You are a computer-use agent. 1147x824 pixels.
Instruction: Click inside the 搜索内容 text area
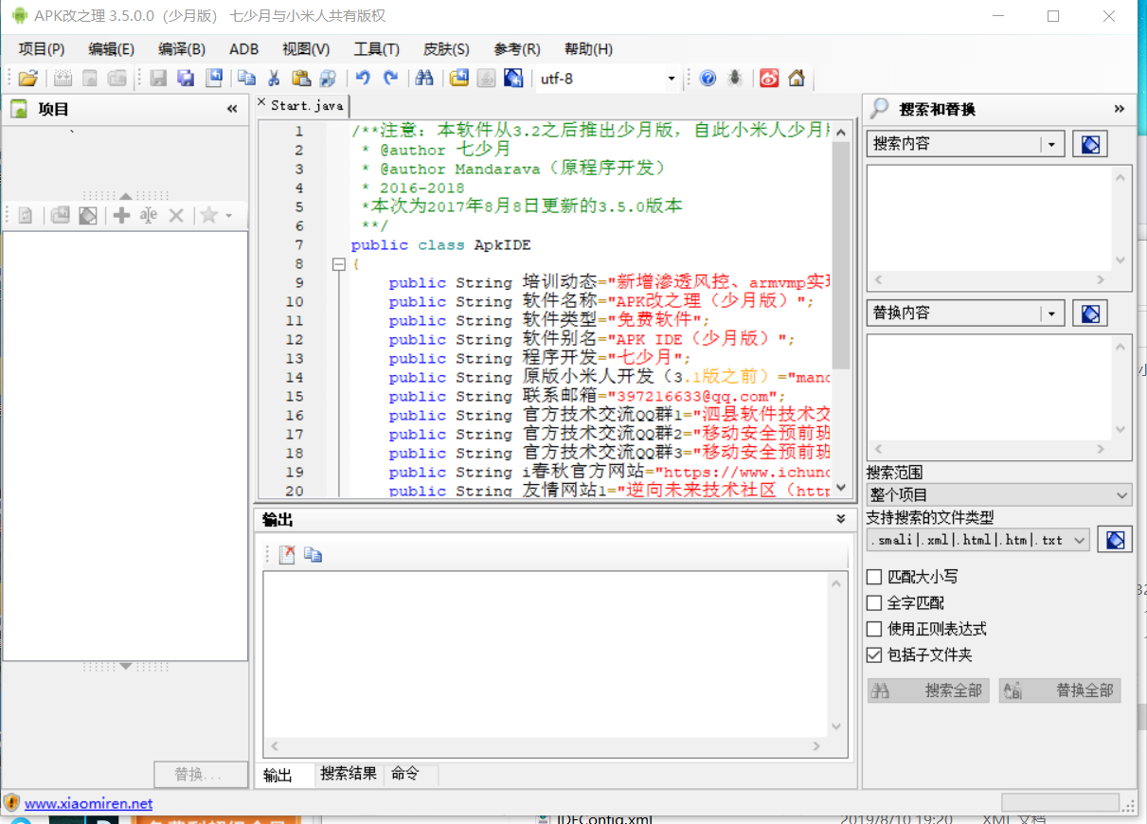pos(990,219)
